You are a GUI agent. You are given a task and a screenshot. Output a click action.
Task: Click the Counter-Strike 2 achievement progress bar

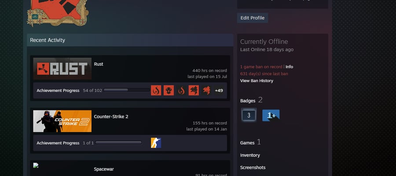tap(119, 143)
